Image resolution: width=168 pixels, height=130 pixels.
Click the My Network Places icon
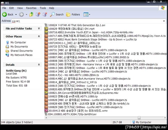point(7,55)
